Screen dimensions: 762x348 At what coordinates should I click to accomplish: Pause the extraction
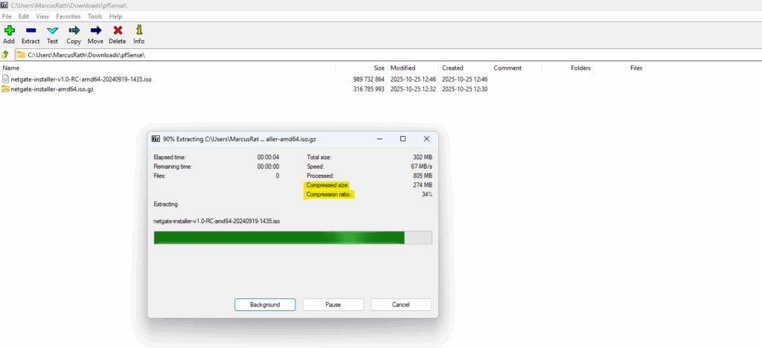tap(333, 305)
